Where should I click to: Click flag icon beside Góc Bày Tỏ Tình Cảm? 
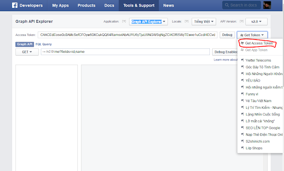242,67
